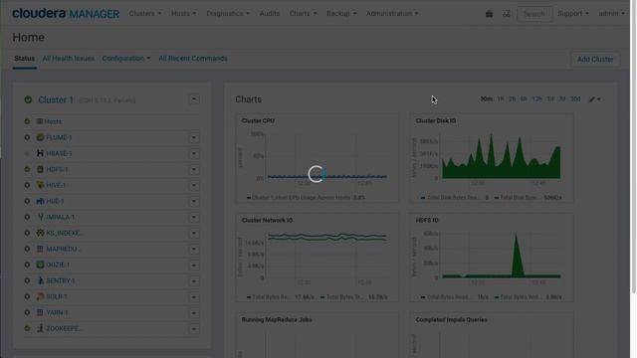
Task: Open the OOZIE-1 actions dropdown arrow
Action: pyautogui.click(x=194, y=266)
